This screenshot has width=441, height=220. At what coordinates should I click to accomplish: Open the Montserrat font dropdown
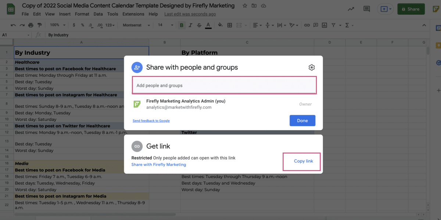[136, 25]
